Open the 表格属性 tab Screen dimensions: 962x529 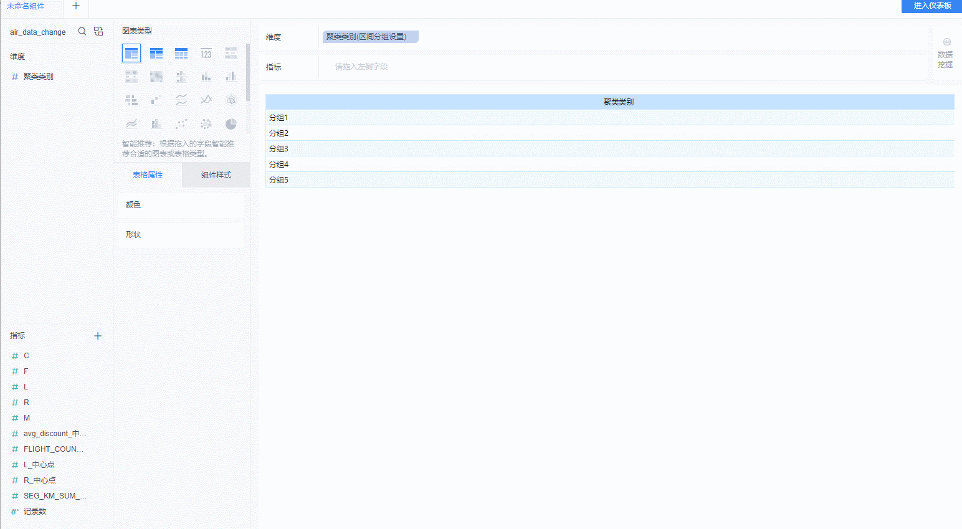click(148, 175)
